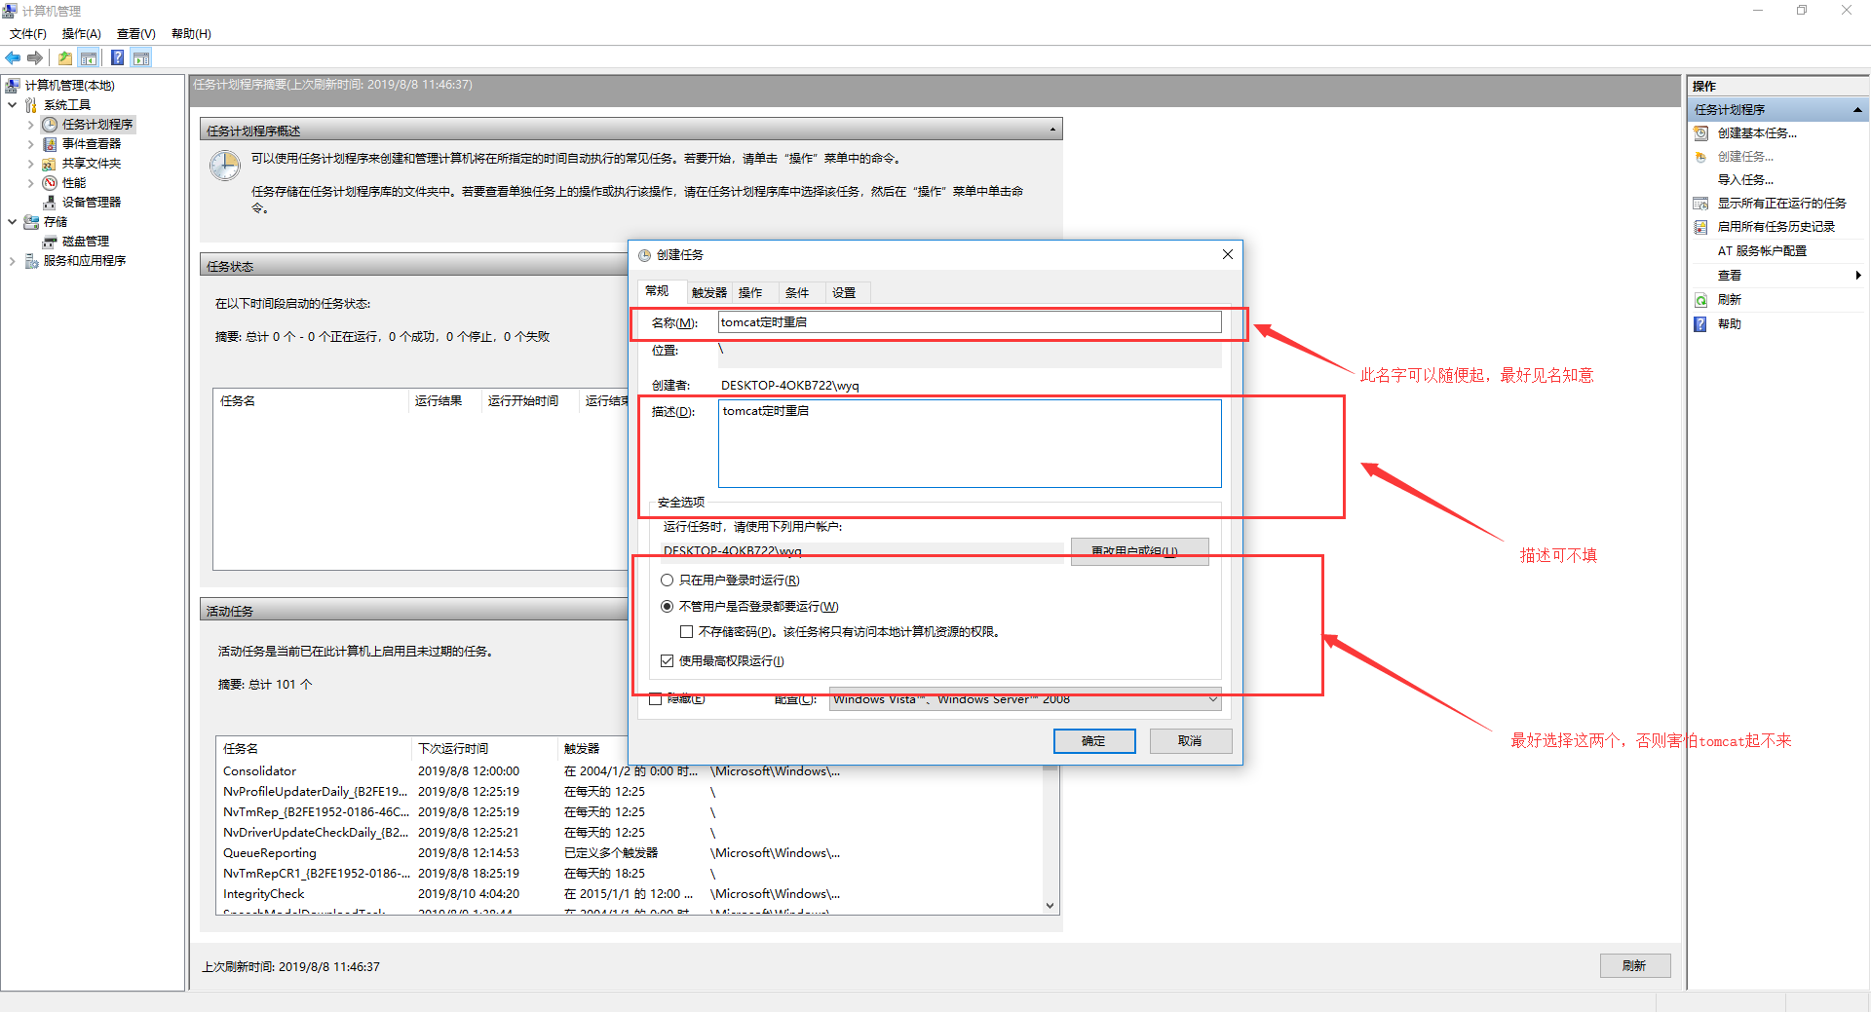Open the 操作(A) menu
This screenshot has height=1012, width=1871.
click(82, 34)
